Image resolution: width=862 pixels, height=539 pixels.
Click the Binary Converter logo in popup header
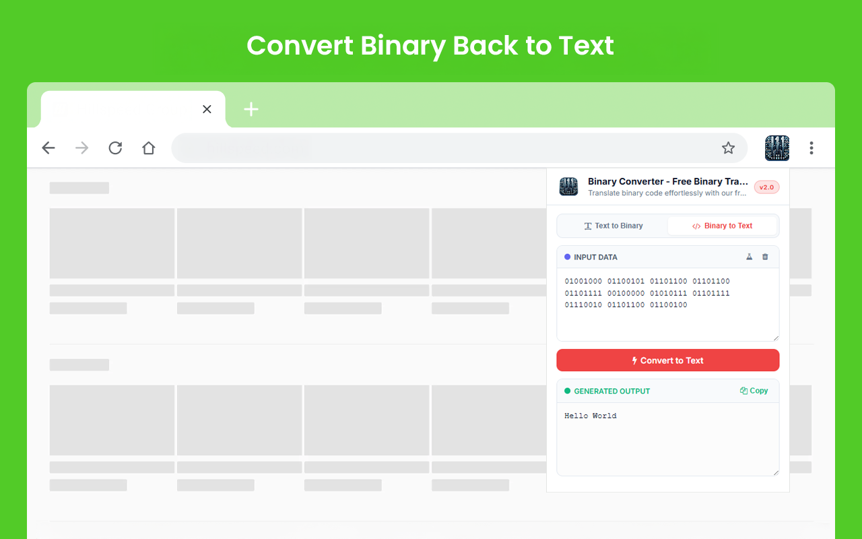[569, 187]
